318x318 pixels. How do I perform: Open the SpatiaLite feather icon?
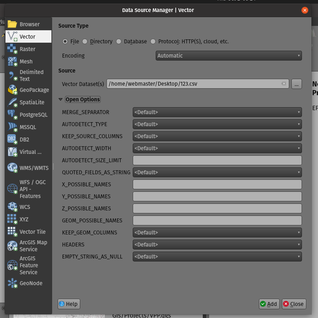click(x=12, y=102)
